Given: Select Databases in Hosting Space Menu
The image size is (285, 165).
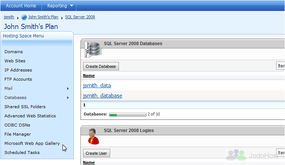Looking at the screenshot, I should [x=15, y=98].
